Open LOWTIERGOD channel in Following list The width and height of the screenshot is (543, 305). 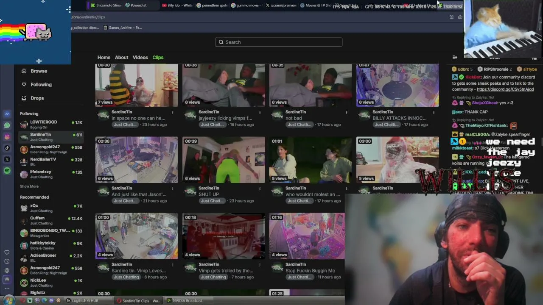point(51,125)
